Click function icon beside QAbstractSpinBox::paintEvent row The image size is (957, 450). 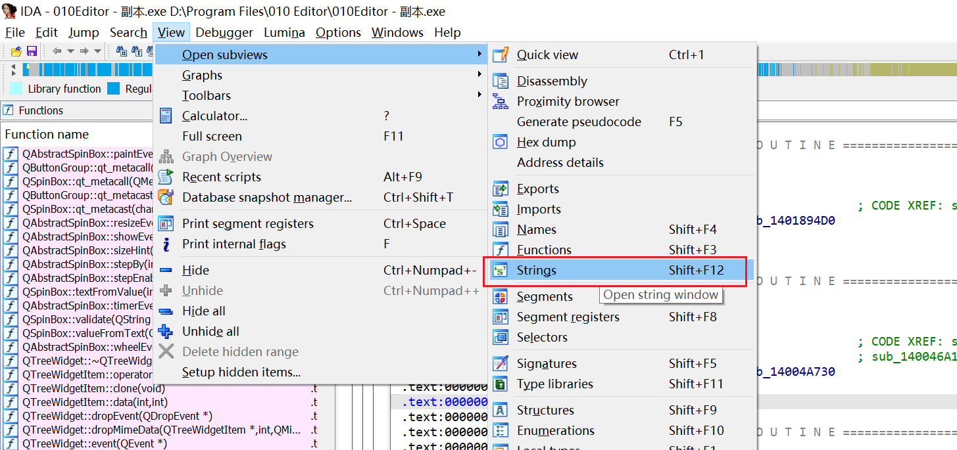tap(11, 154)
